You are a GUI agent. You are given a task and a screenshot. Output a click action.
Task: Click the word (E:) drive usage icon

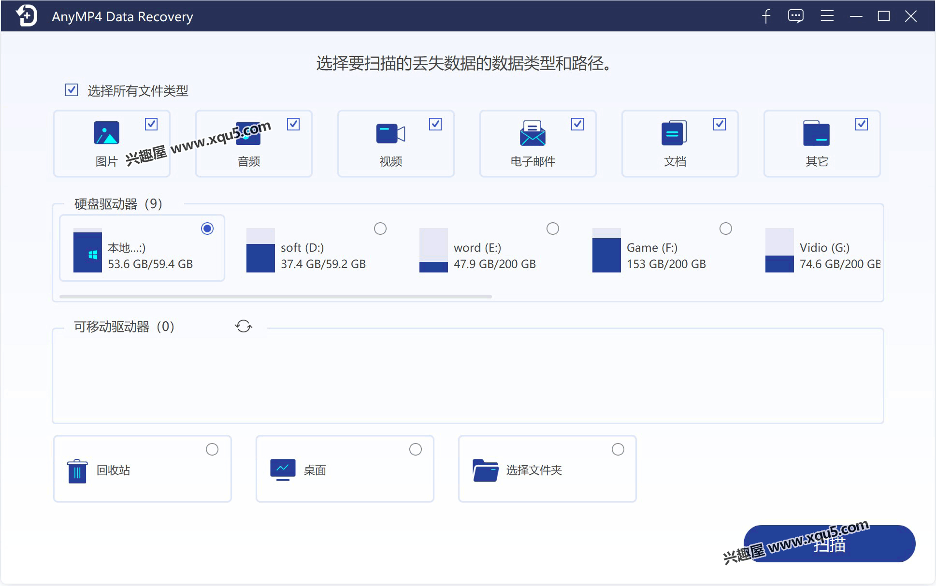click(433, 250)
